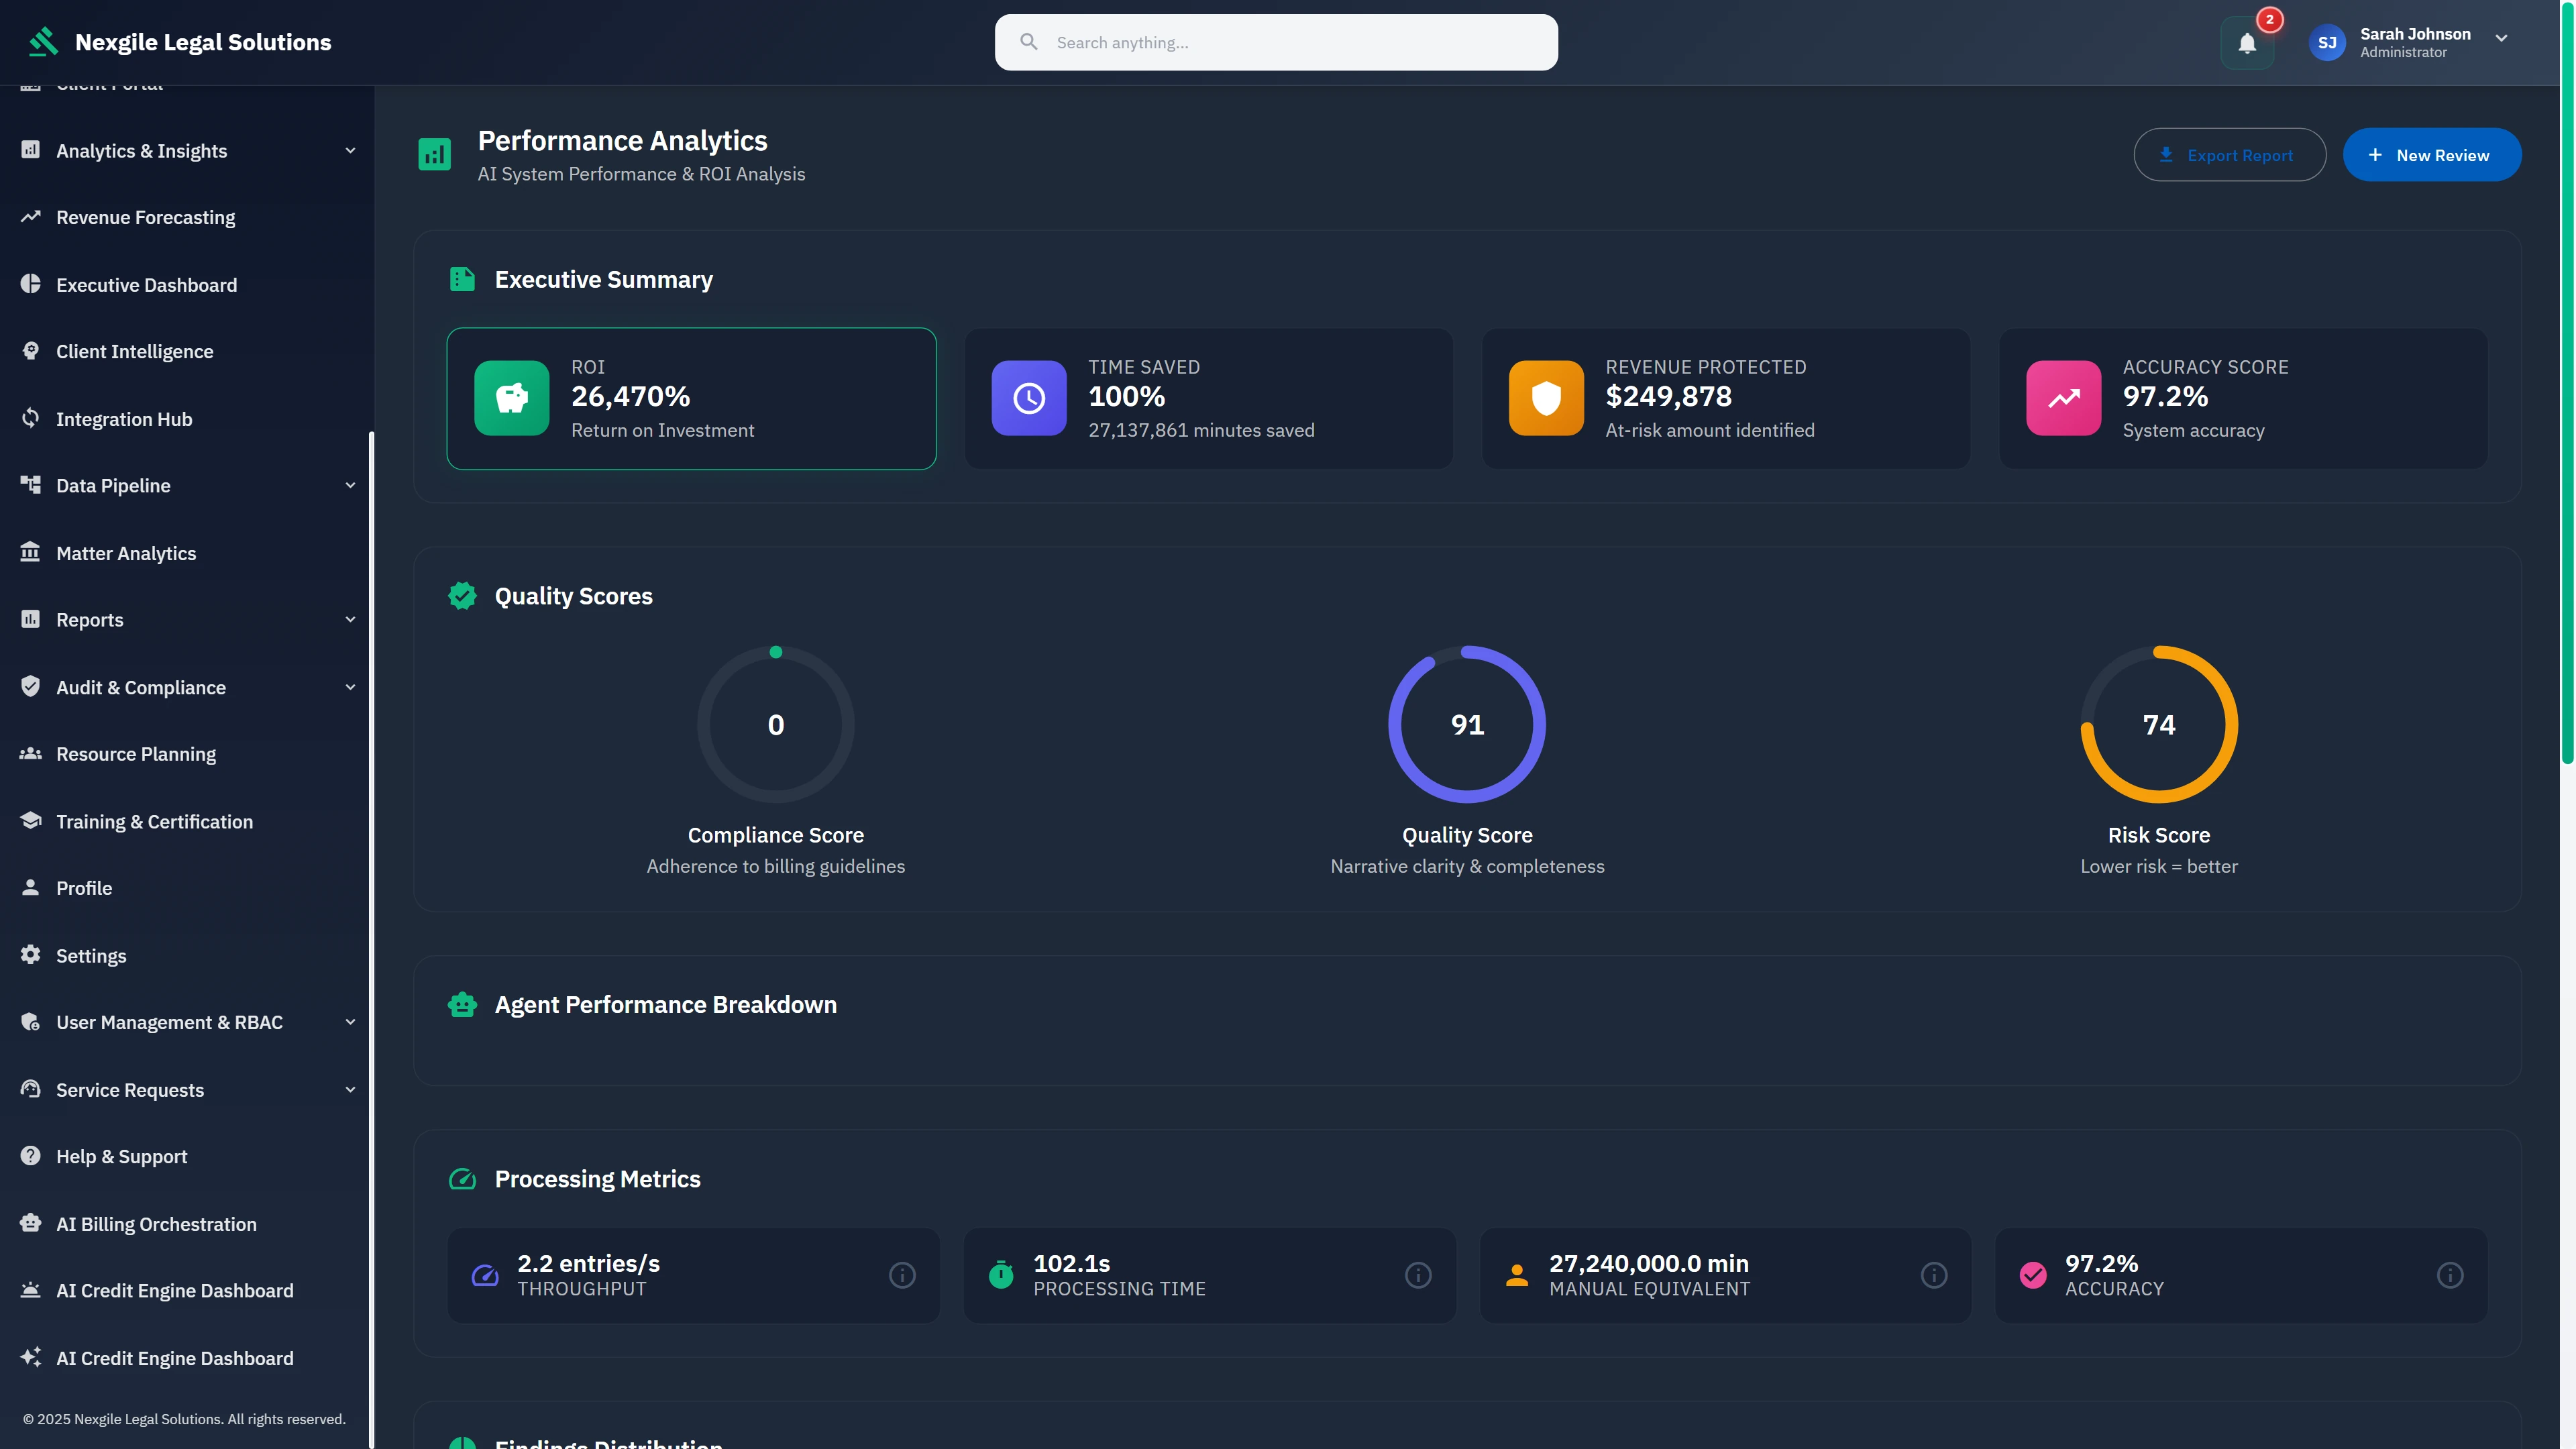Click the notification bell icon

point(2247,42)
